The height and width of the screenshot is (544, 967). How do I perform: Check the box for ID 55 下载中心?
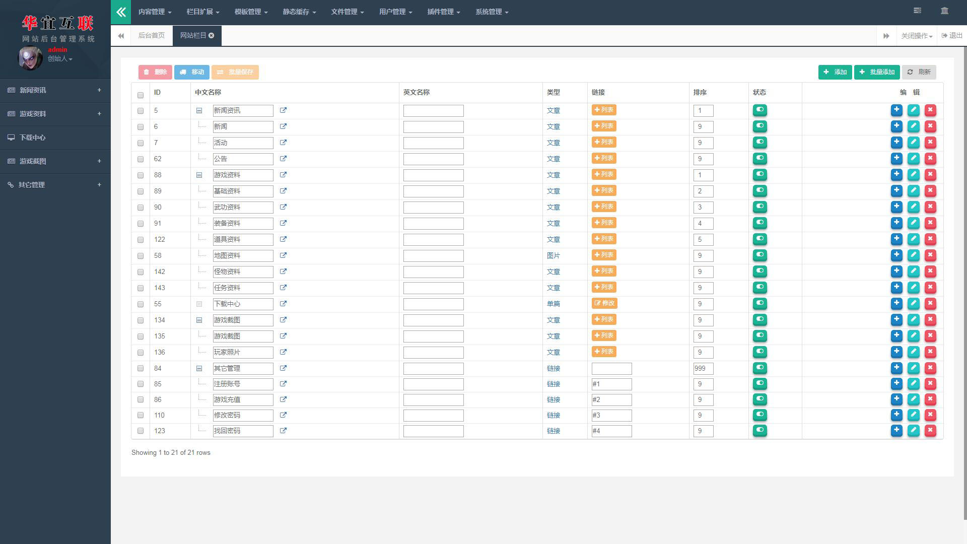(141, 304)
